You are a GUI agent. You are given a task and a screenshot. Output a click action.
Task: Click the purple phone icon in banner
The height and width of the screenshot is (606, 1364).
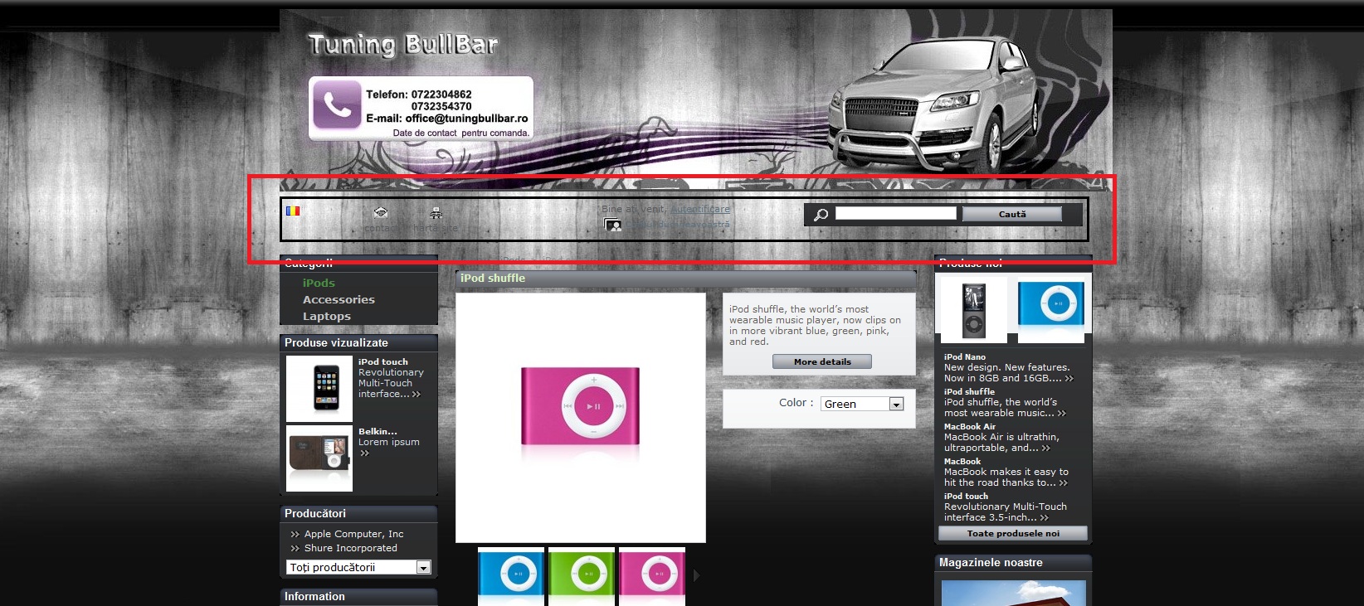(x=336, y=104)
